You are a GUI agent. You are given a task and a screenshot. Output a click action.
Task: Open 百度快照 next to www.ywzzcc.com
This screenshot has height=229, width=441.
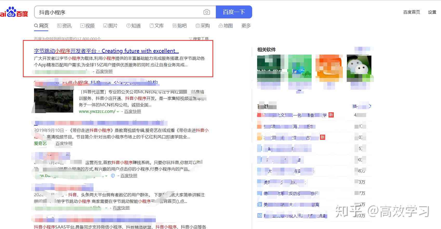coord(132,111)
